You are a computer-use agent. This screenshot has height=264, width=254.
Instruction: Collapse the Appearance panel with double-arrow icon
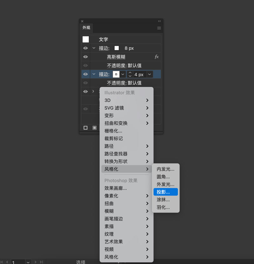point(159,21)
